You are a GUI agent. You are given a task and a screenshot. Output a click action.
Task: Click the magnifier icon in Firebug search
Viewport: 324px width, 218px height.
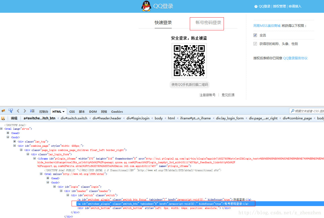coord(293,111)
